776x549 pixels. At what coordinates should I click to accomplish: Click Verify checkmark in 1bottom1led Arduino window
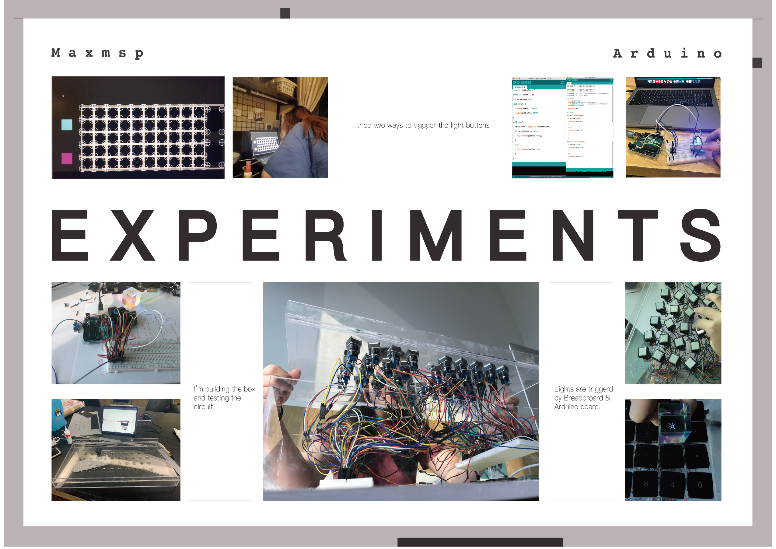[x=514, y=82]
